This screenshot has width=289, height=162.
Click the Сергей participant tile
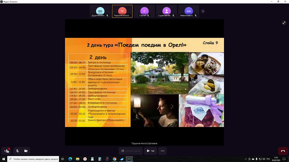click(144, 11)
